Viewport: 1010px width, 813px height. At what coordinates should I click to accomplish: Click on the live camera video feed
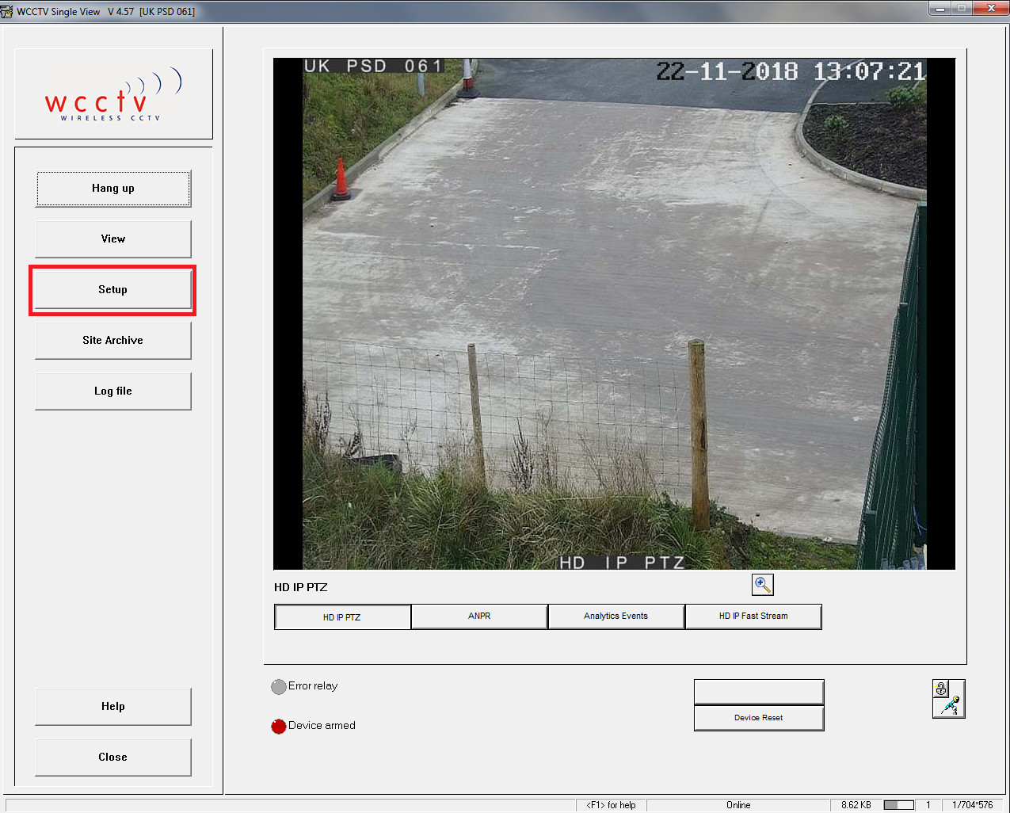[x=614, y=314]
